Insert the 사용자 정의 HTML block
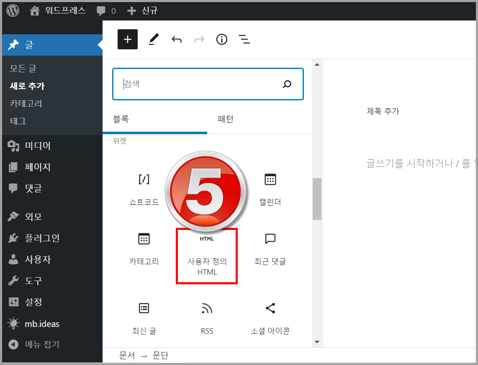The width and height of the screenshot is (478, 365). [207, 256]
